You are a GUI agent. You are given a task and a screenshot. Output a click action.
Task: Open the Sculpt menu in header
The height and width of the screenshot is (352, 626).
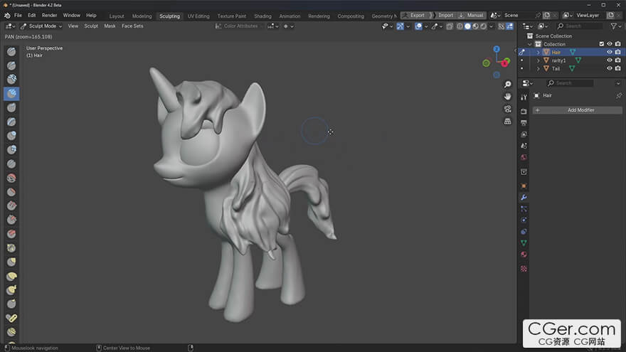tap(91, 26)
